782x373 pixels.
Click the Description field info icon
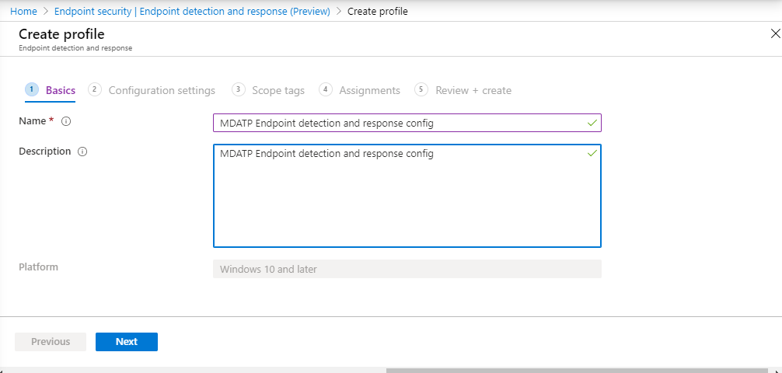[x=83, y=152]
